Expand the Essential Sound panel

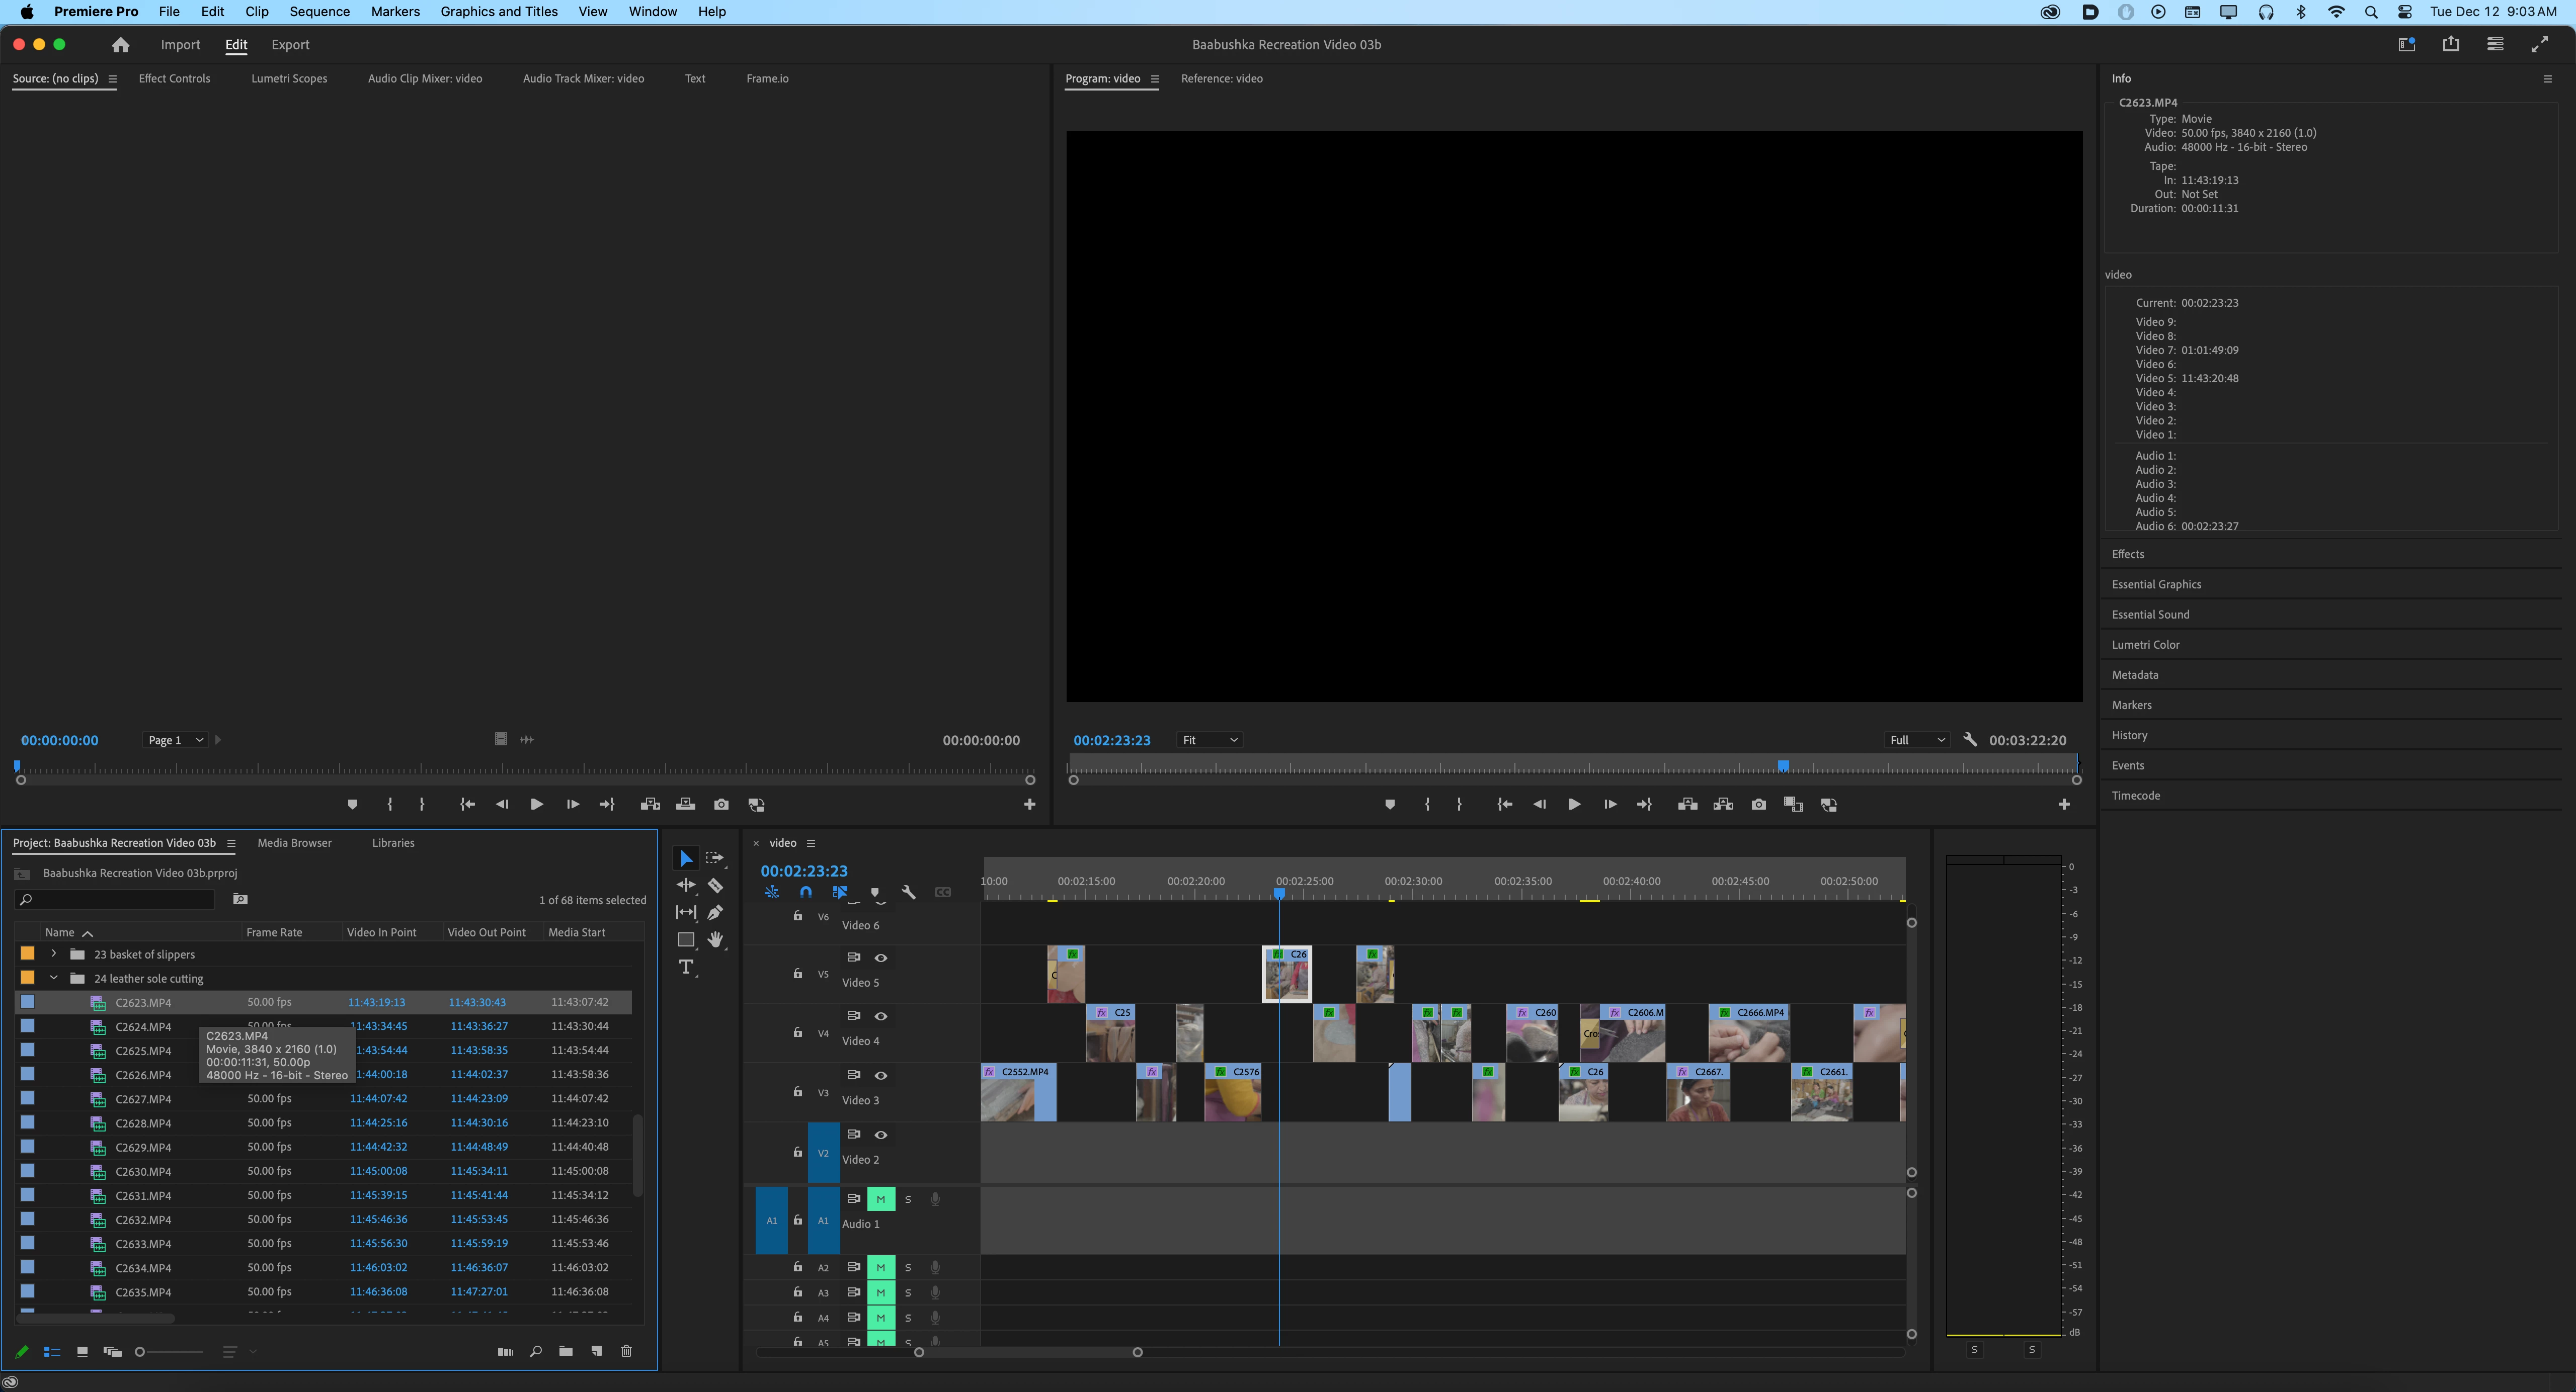pos(2150,615)
